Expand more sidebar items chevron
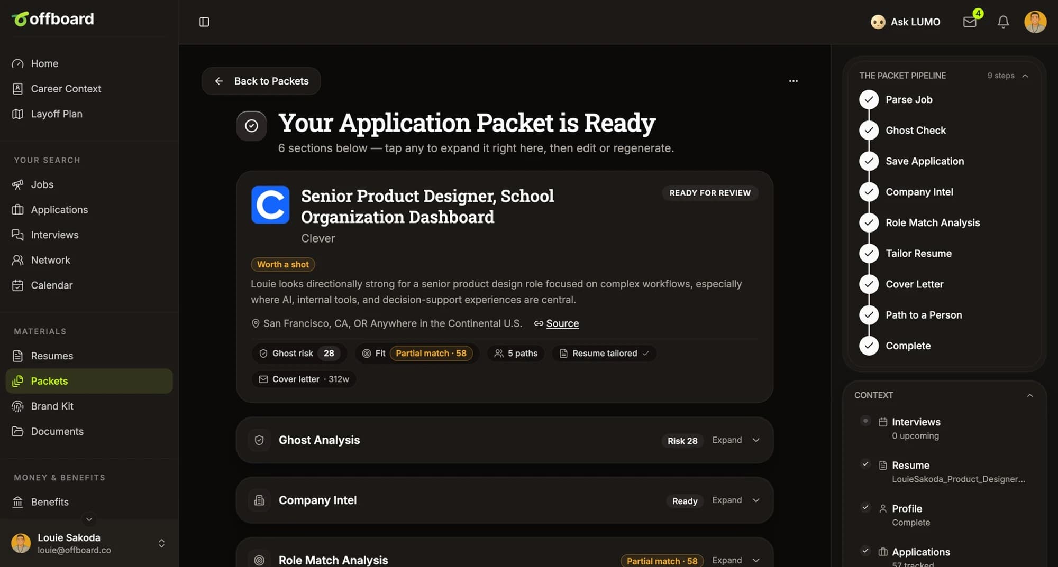The width and height of the screenshot is (1058, 567). tap(89, 519)
